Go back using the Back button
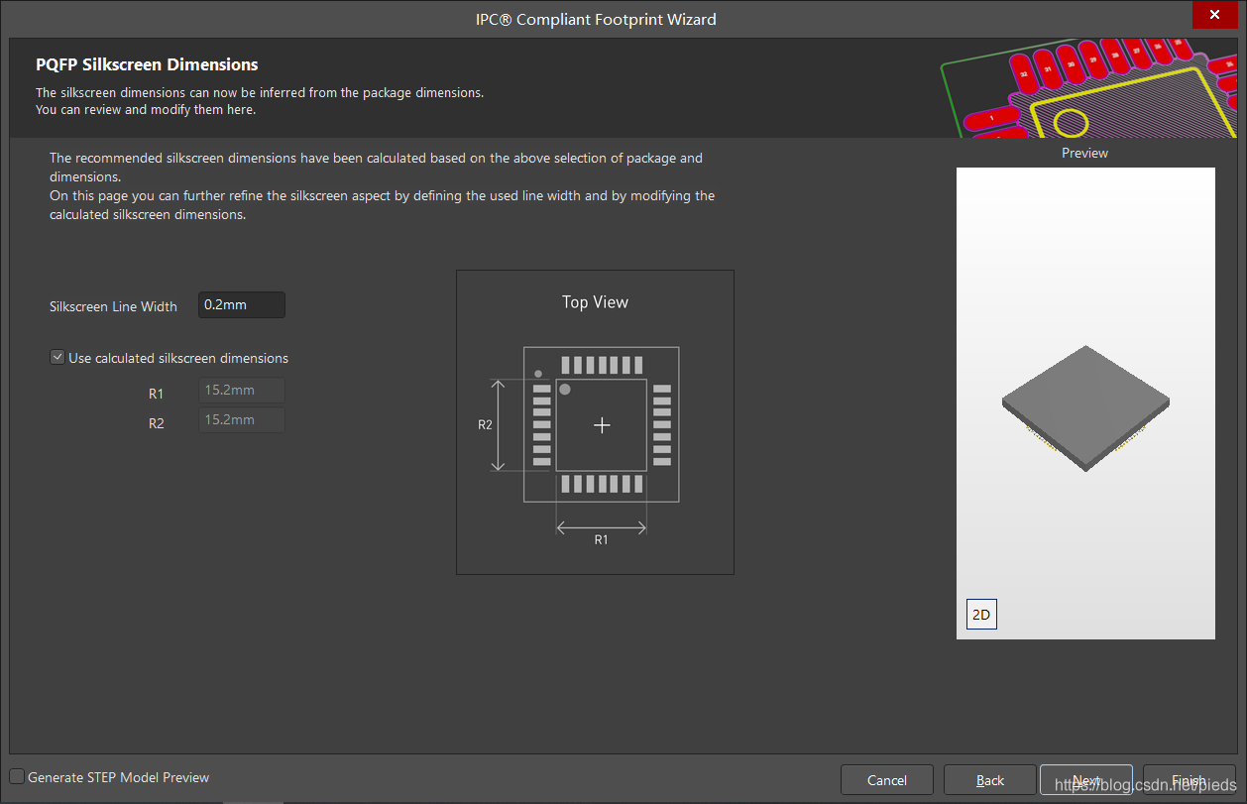 (989, 780)
